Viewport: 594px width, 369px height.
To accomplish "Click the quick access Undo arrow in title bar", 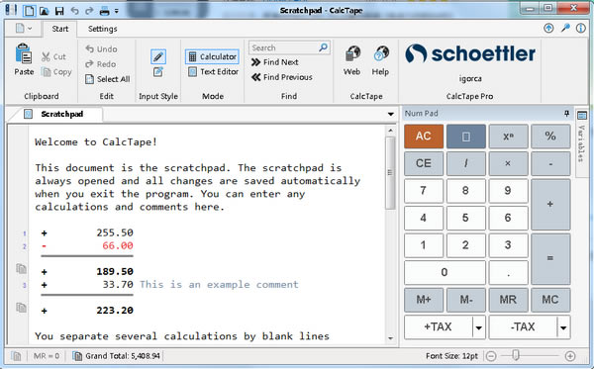I will tap(74, 11).
